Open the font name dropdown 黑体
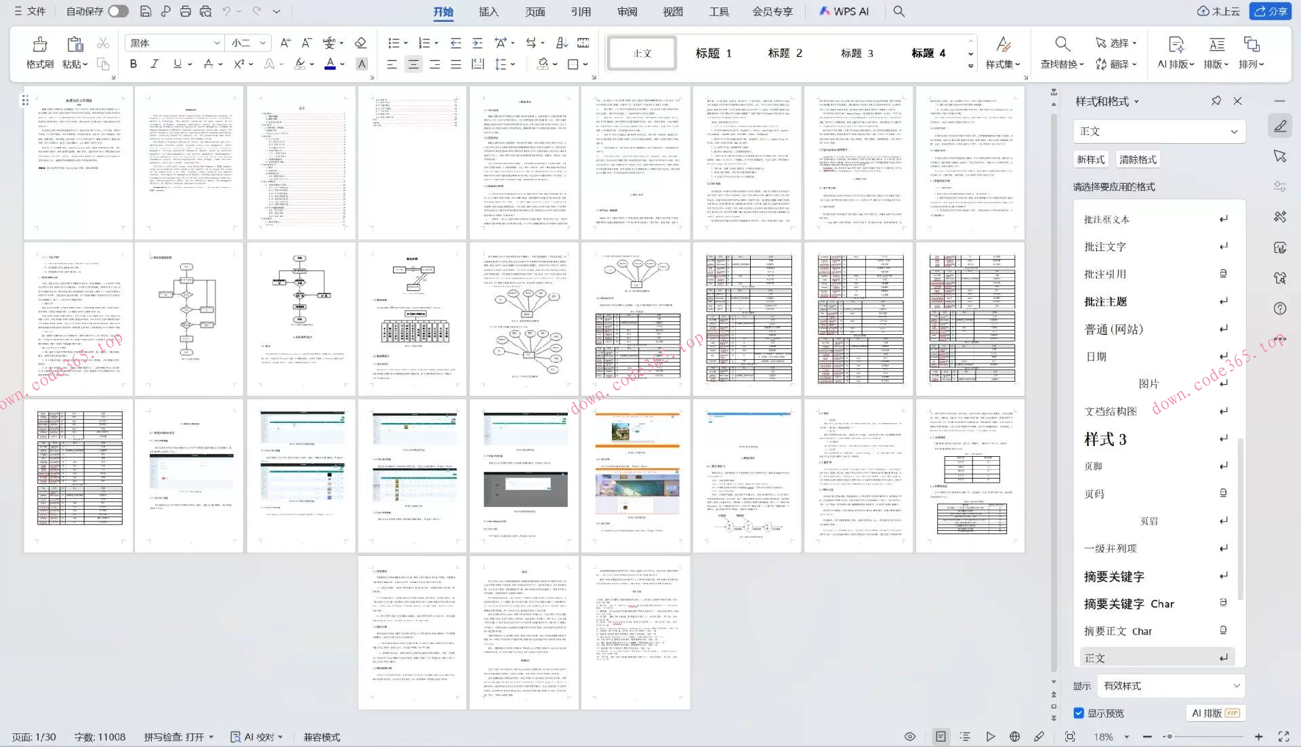 pos(217,43)
